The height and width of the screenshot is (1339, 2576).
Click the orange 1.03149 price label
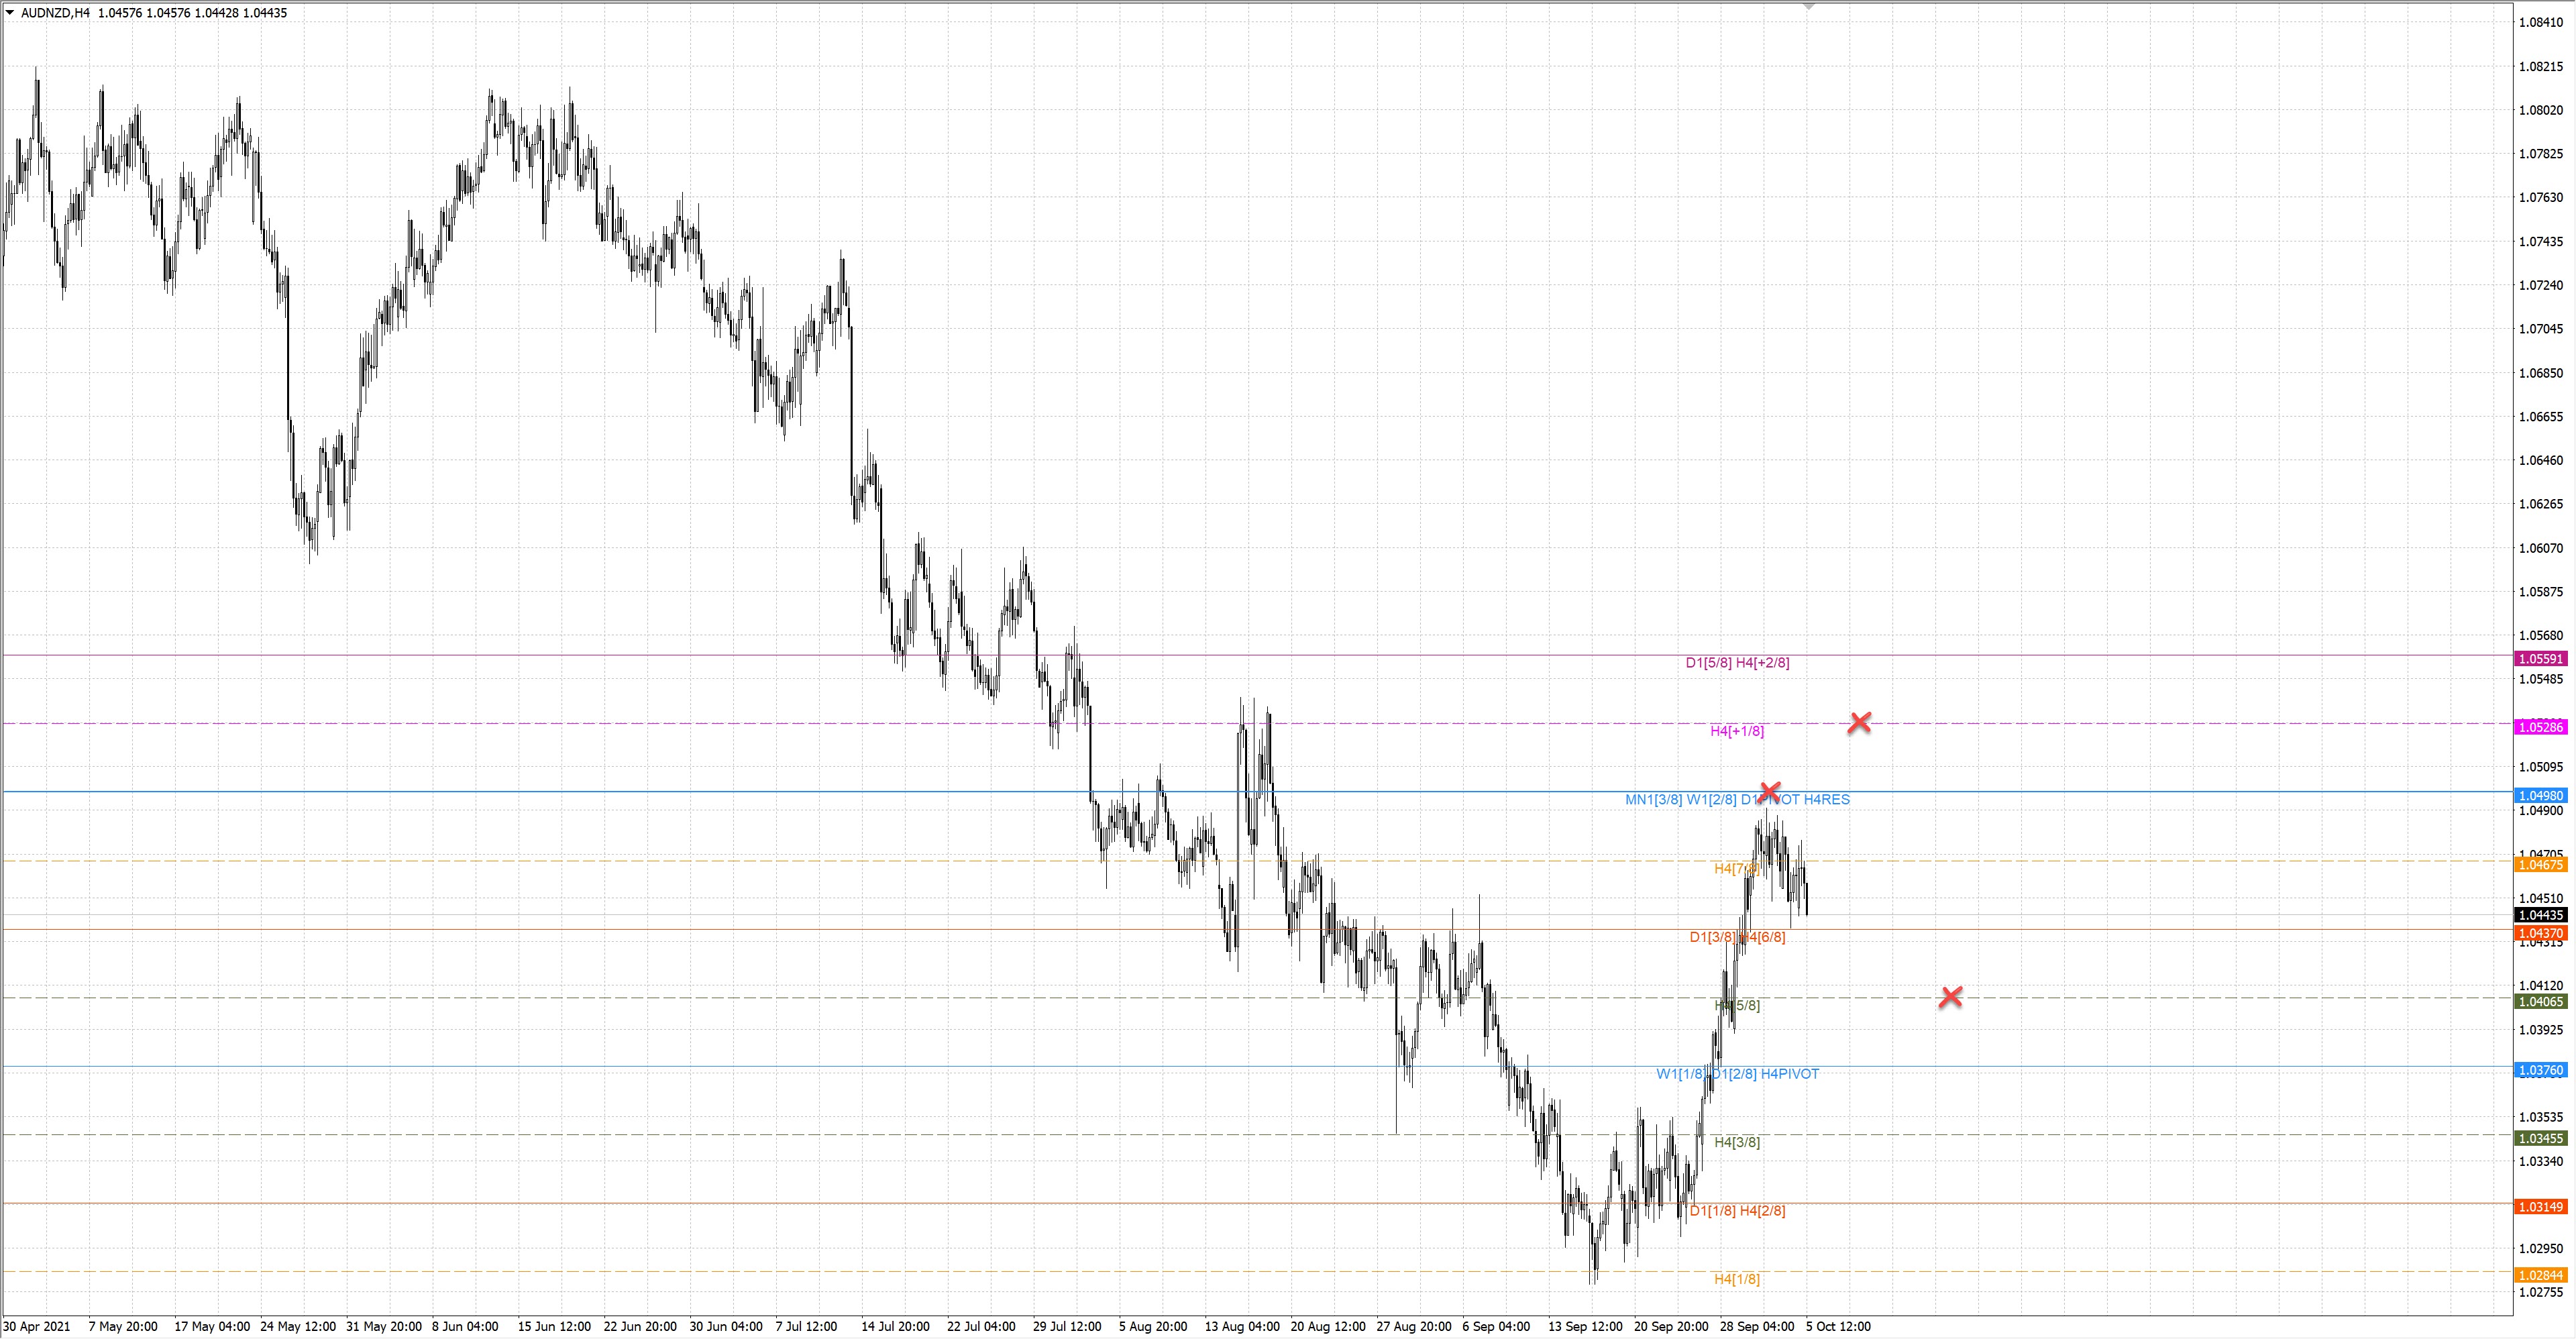[2540, 1207]
